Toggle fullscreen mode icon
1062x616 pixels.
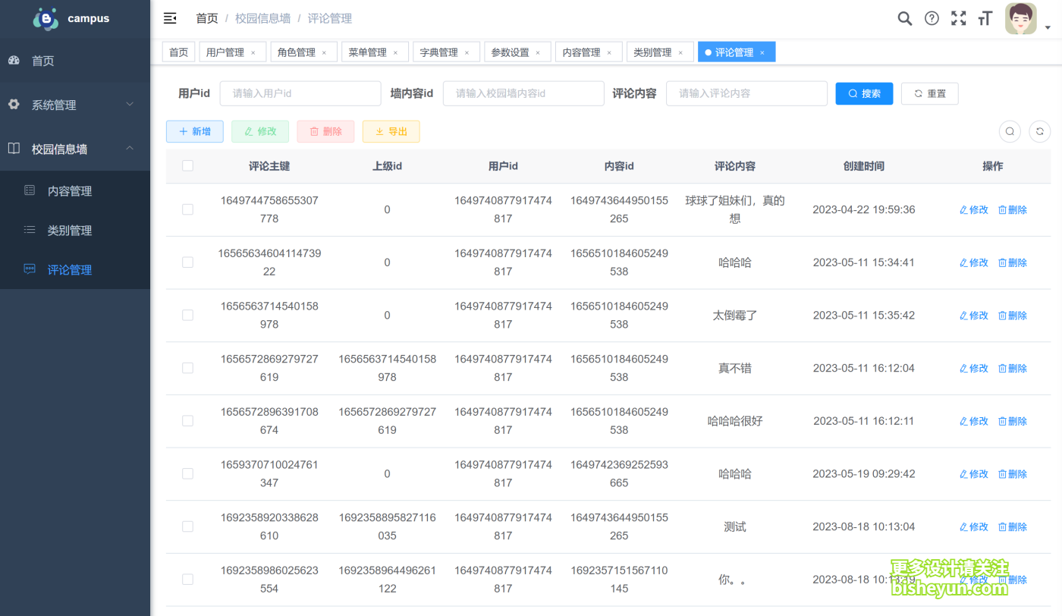pyautogui.click(x=959, y=18)
